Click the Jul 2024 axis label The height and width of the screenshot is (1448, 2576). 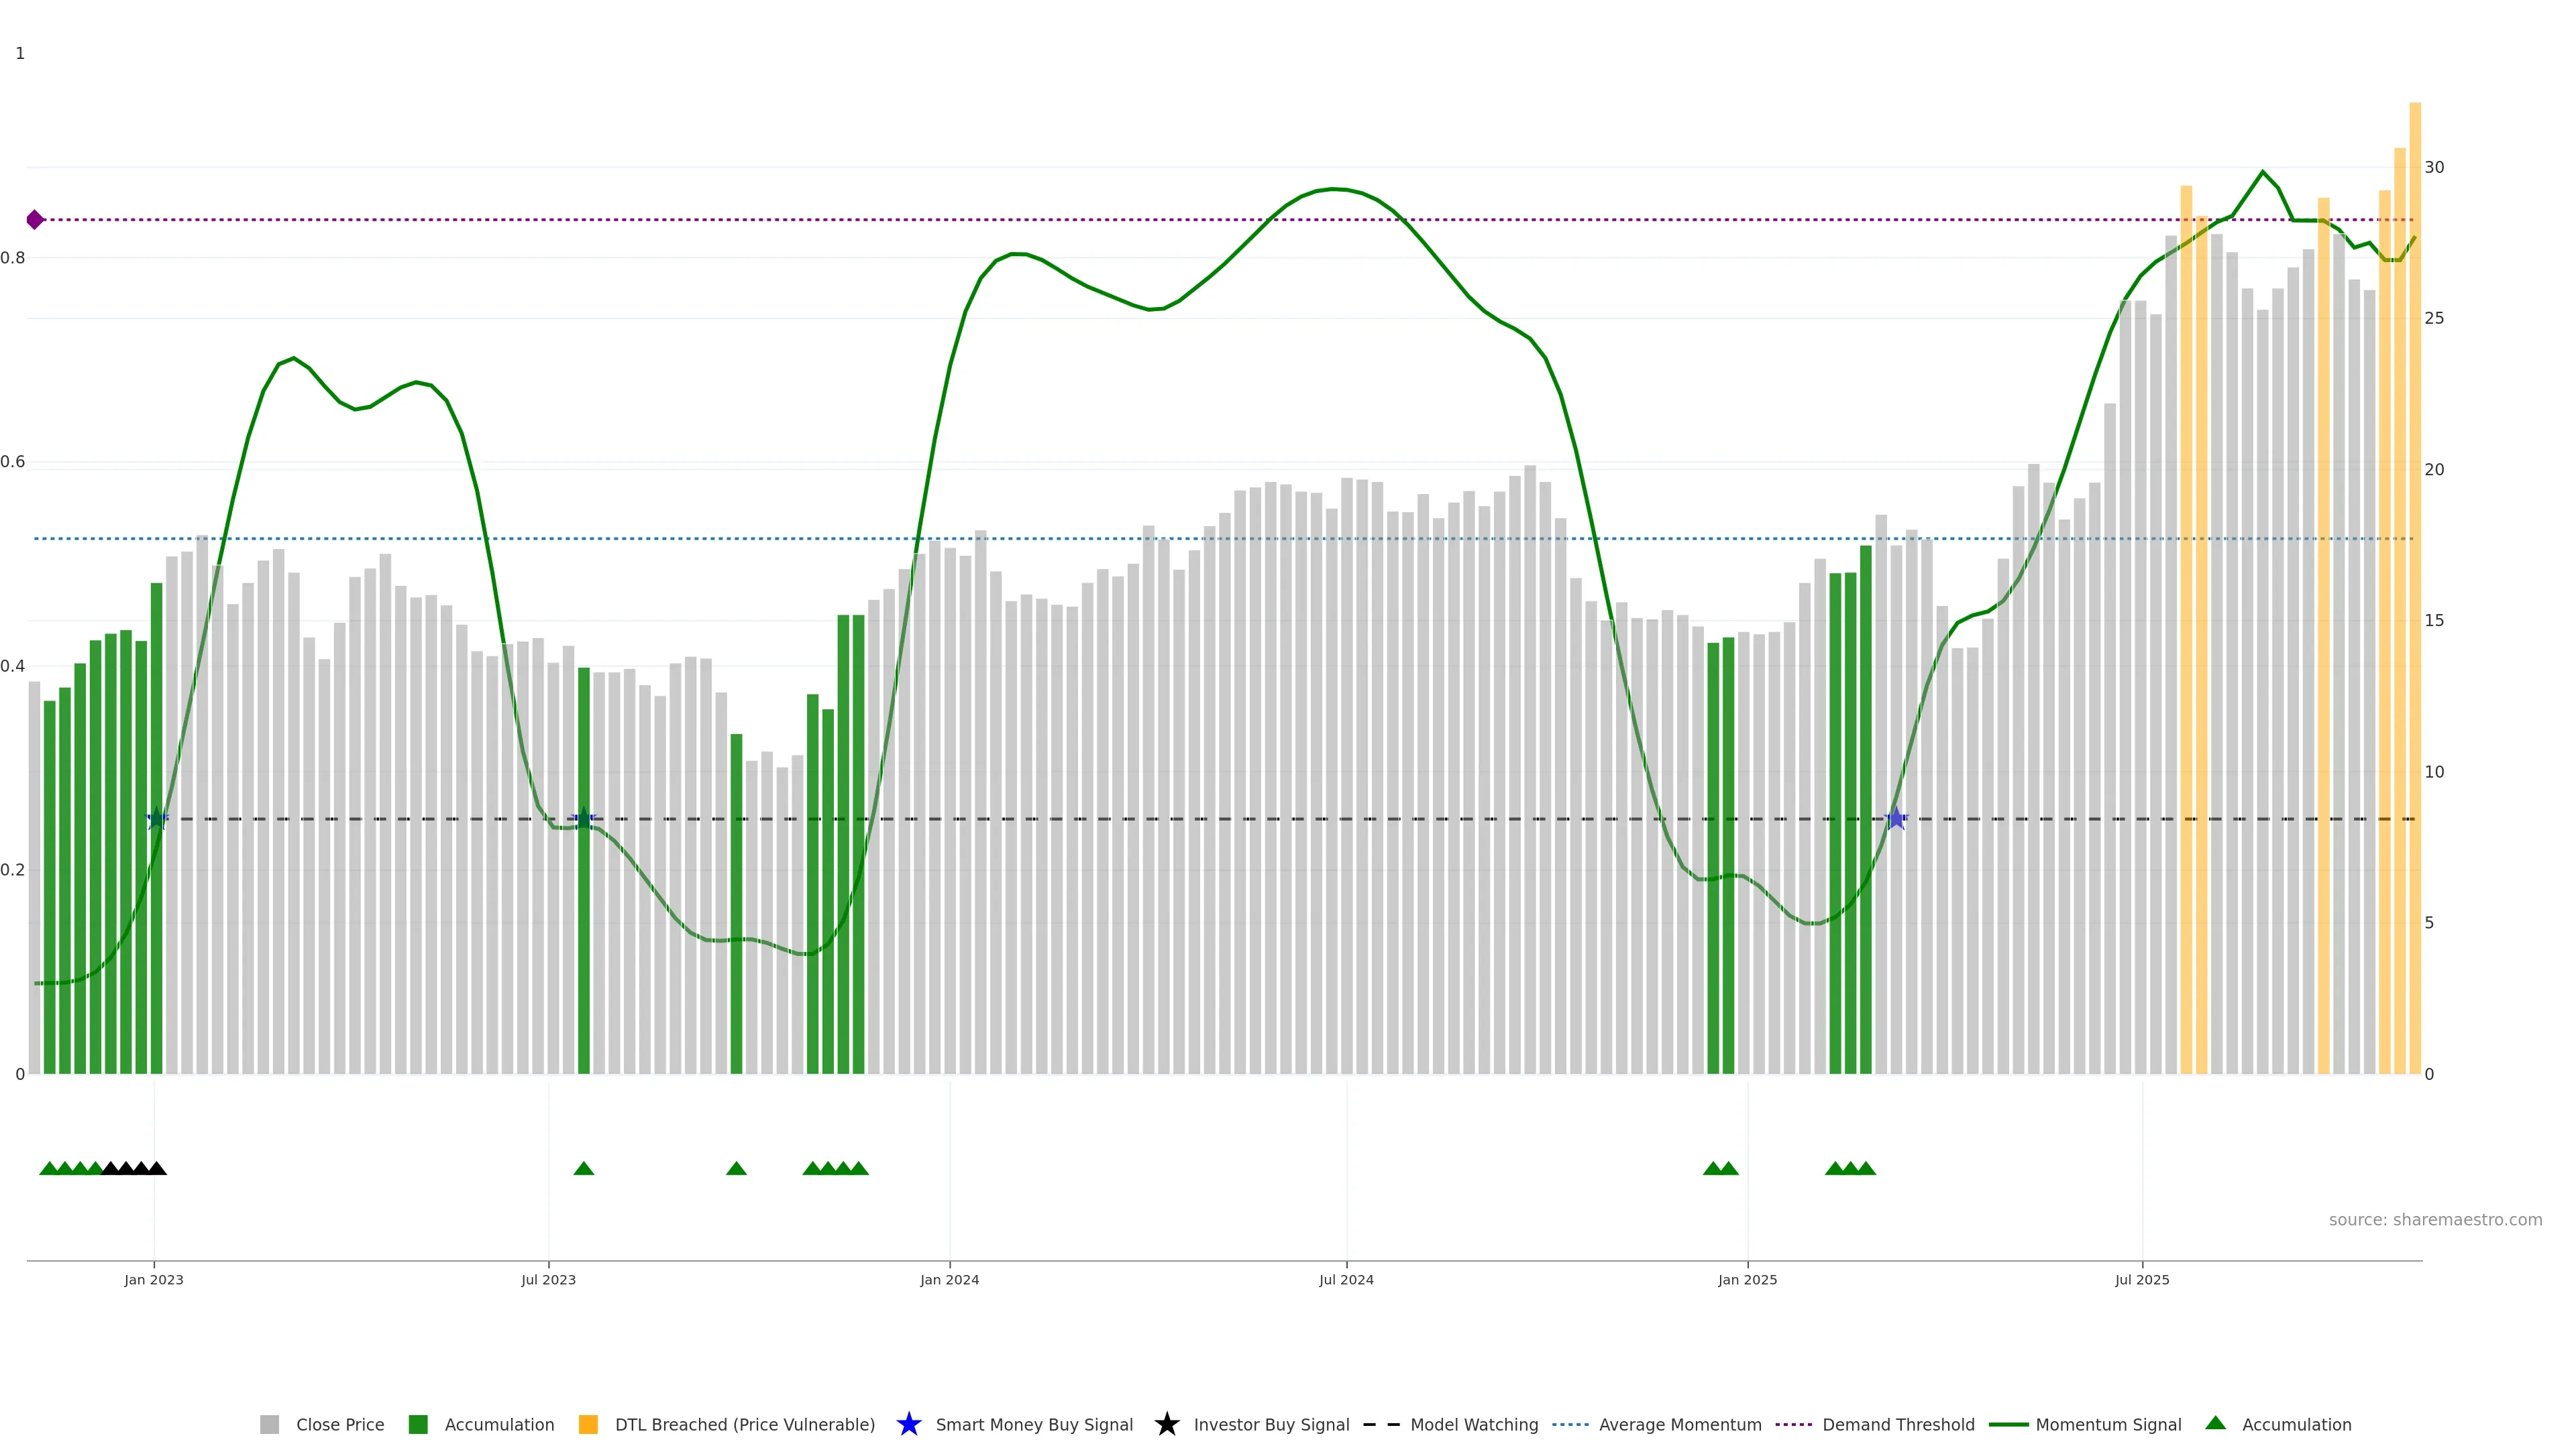1346,1280
